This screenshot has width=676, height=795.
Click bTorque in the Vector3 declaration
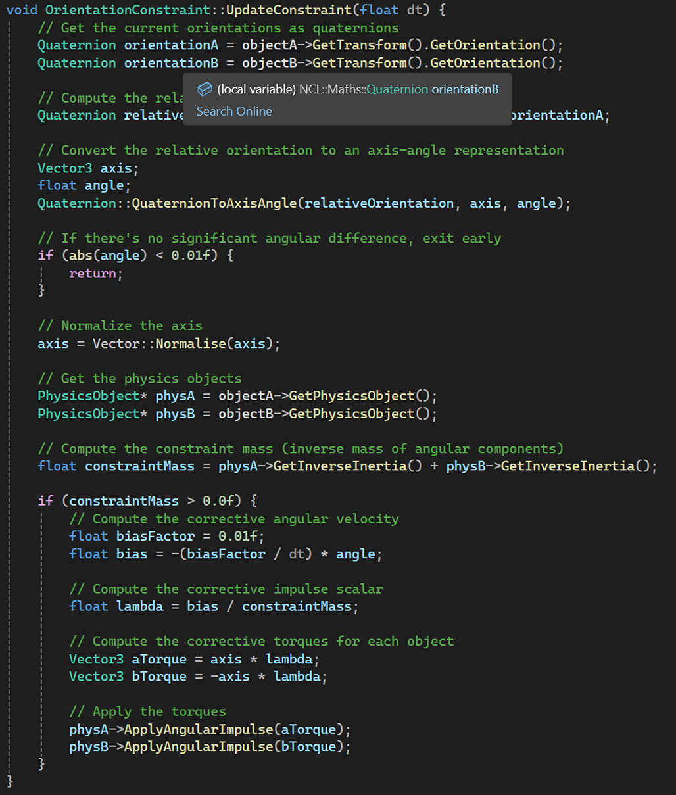click(x=159, y=677)
